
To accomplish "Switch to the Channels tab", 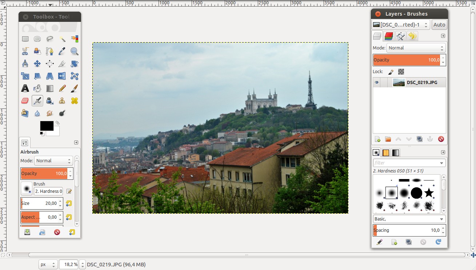I will coord(388,36).
